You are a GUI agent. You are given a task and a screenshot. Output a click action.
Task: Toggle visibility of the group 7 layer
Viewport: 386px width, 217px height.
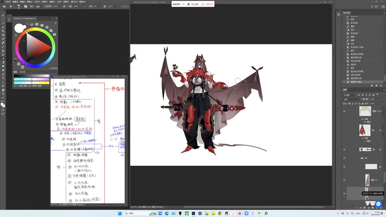click(344, 158)
